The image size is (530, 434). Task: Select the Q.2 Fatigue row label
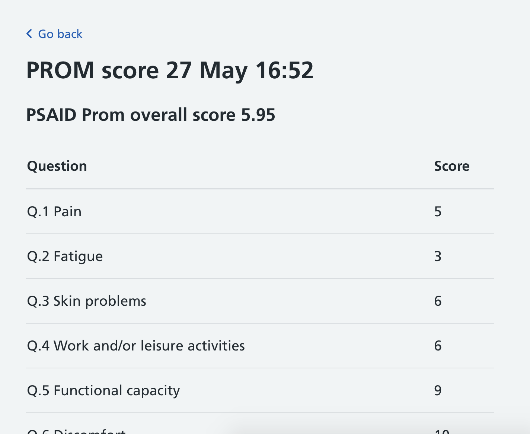pyautogui.click(x=65, y=257)
